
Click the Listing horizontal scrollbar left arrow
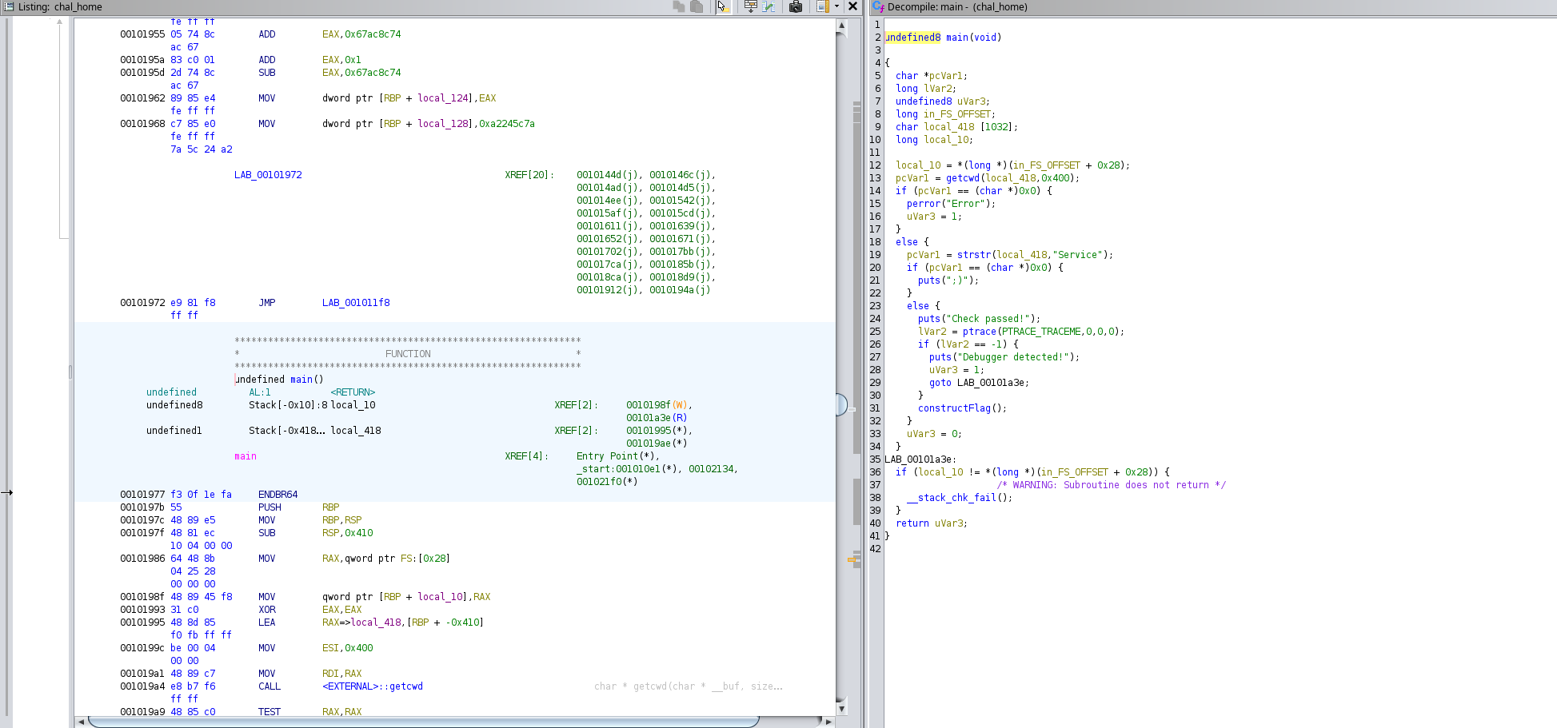pyautogui.click(x=81, y=722)
